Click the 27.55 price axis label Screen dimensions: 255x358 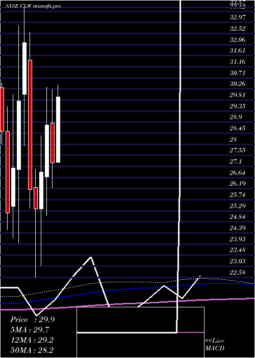click(x=238, y=150)
